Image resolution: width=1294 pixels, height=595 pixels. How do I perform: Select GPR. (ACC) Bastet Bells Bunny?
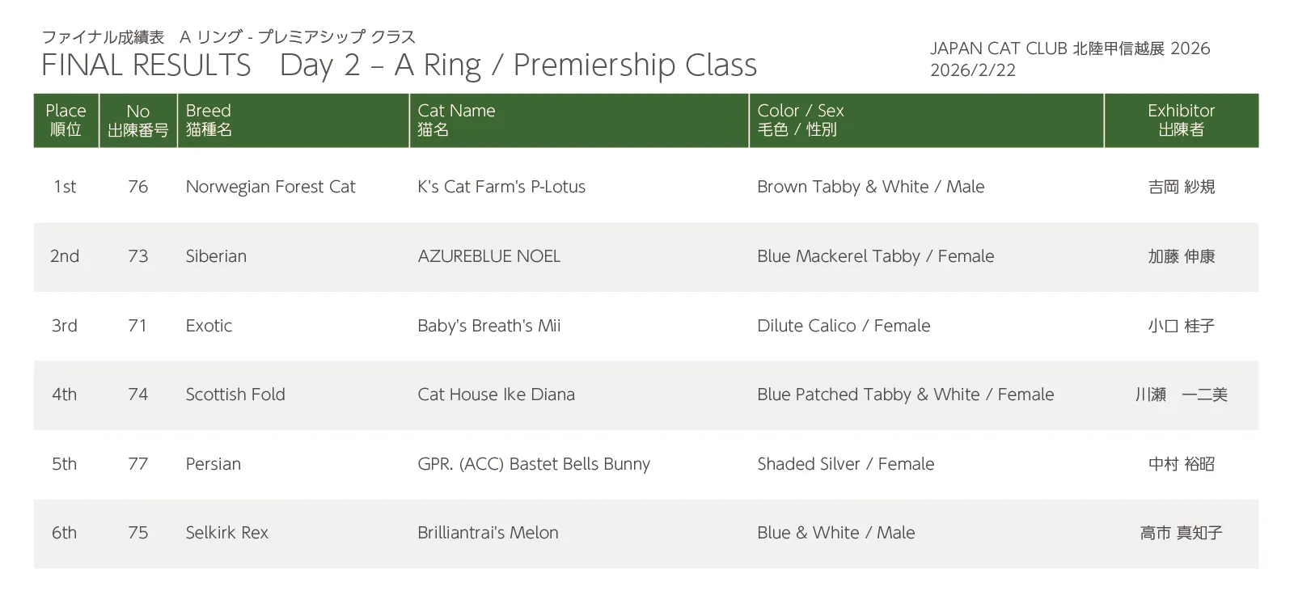[534, 464]
